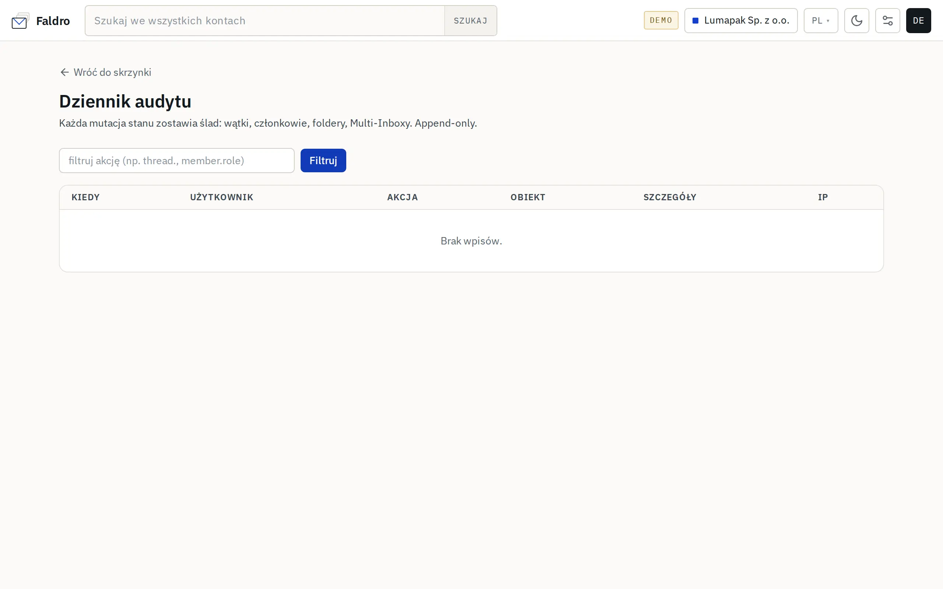943x589 pixels.
Task: Focus the 'Szukaj we wszystkich kontach' search field
Action: 265,21
